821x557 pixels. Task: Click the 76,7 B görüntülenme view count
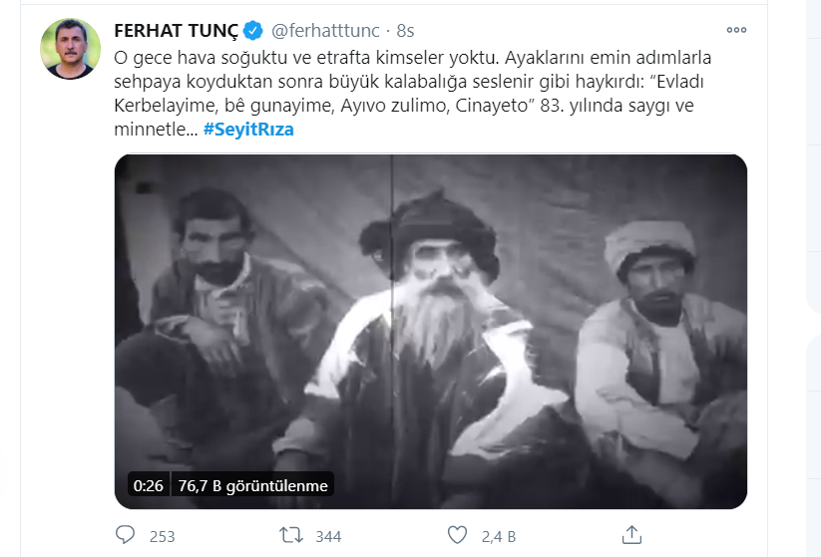253,485
